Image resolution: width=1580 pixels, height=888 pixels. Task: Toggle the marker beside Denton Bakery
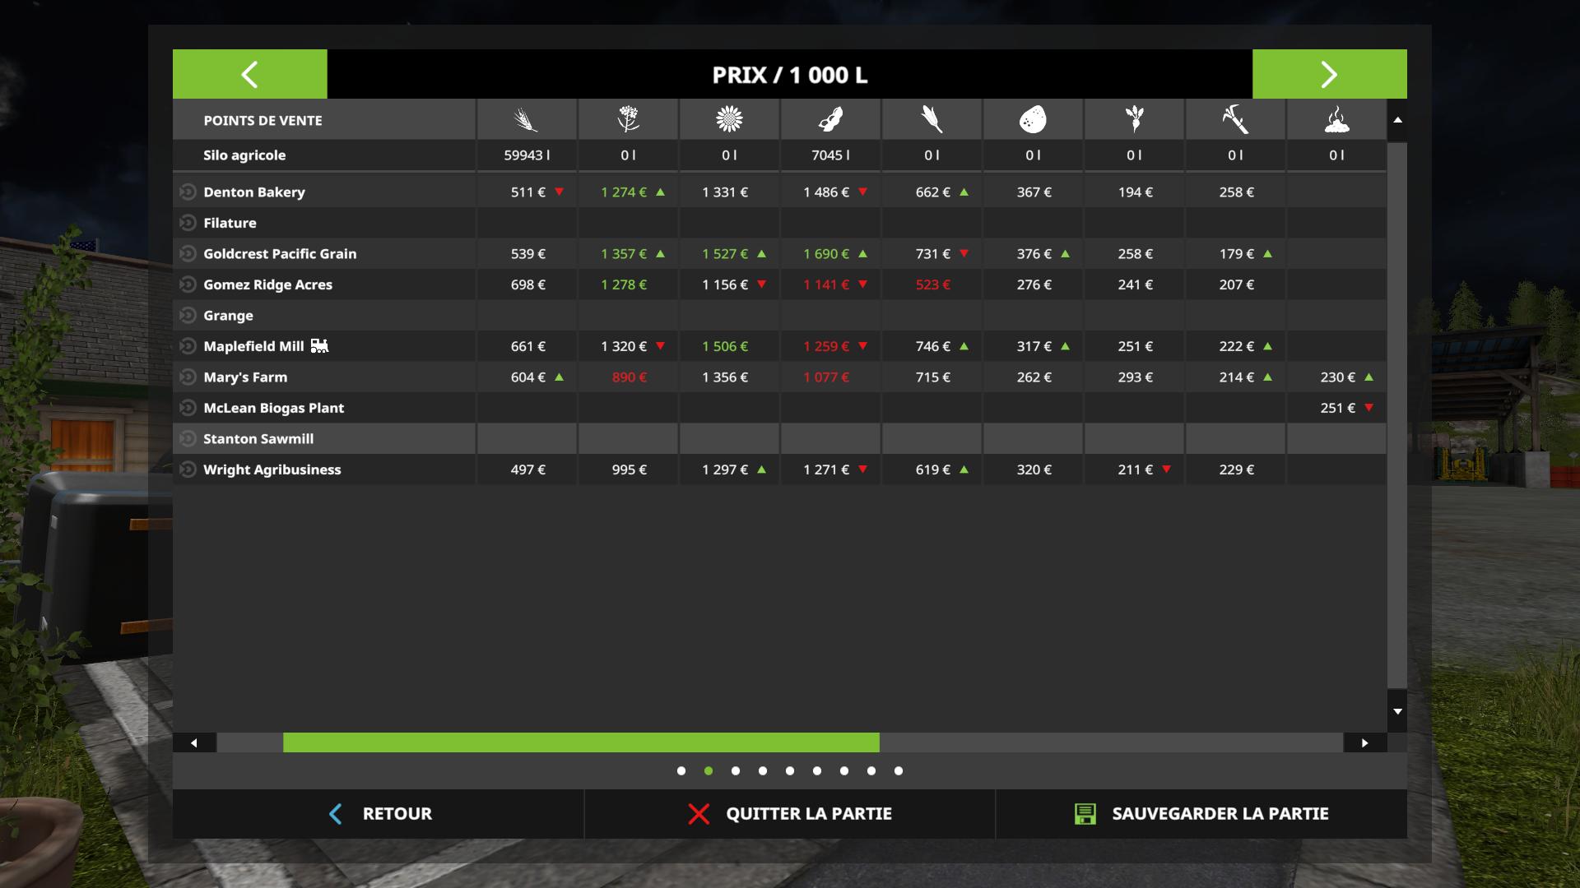[x=188, y=192]
